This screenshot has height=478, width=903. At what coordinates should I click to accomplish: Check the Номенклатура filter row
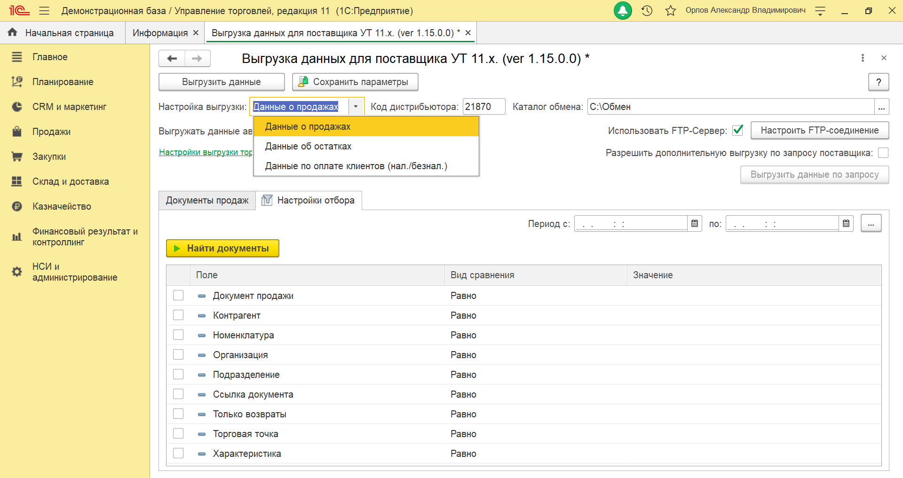(x=178, y=335)
